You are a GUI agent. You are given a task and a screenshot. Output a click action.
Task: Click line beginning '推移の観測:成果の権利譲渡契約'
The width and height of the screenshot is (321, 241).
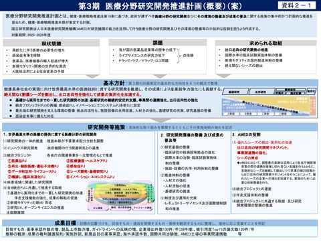coord(123,234)
